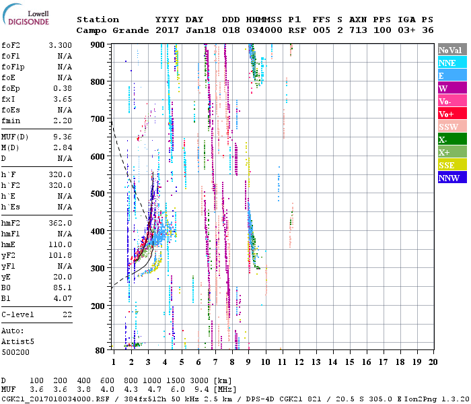Select the NoVal gray legend swatch
This screenshot has height=404, width=471.
tap(452, 49)
